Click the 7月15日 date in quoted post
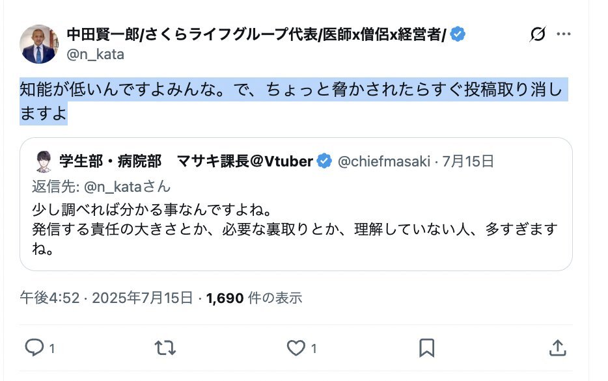The height and width of the screenshot is (381, 608). pos(468,161)
